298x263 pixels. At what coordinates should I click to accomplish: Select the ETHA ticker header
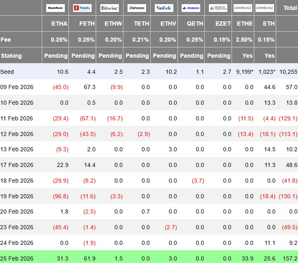click(59, 23)
